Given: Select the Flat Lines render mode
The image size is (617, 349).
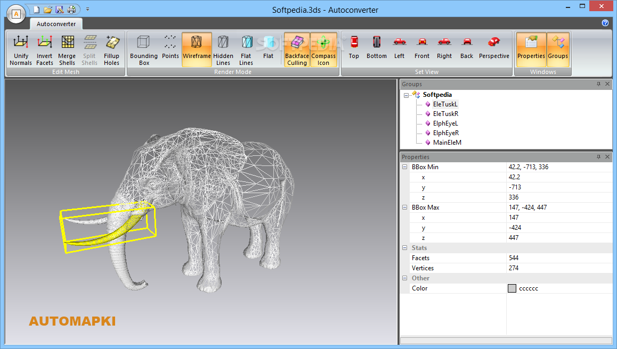Looking at the screenshot, I should 246,50.
